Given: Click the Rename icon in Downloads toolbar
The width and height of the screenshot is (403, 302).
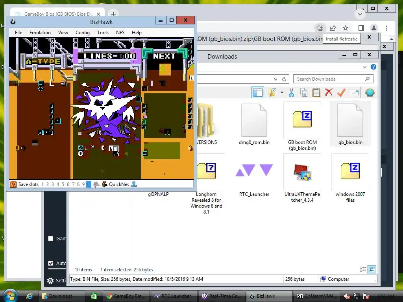Looking at the screenshot, I should (354, 92).
